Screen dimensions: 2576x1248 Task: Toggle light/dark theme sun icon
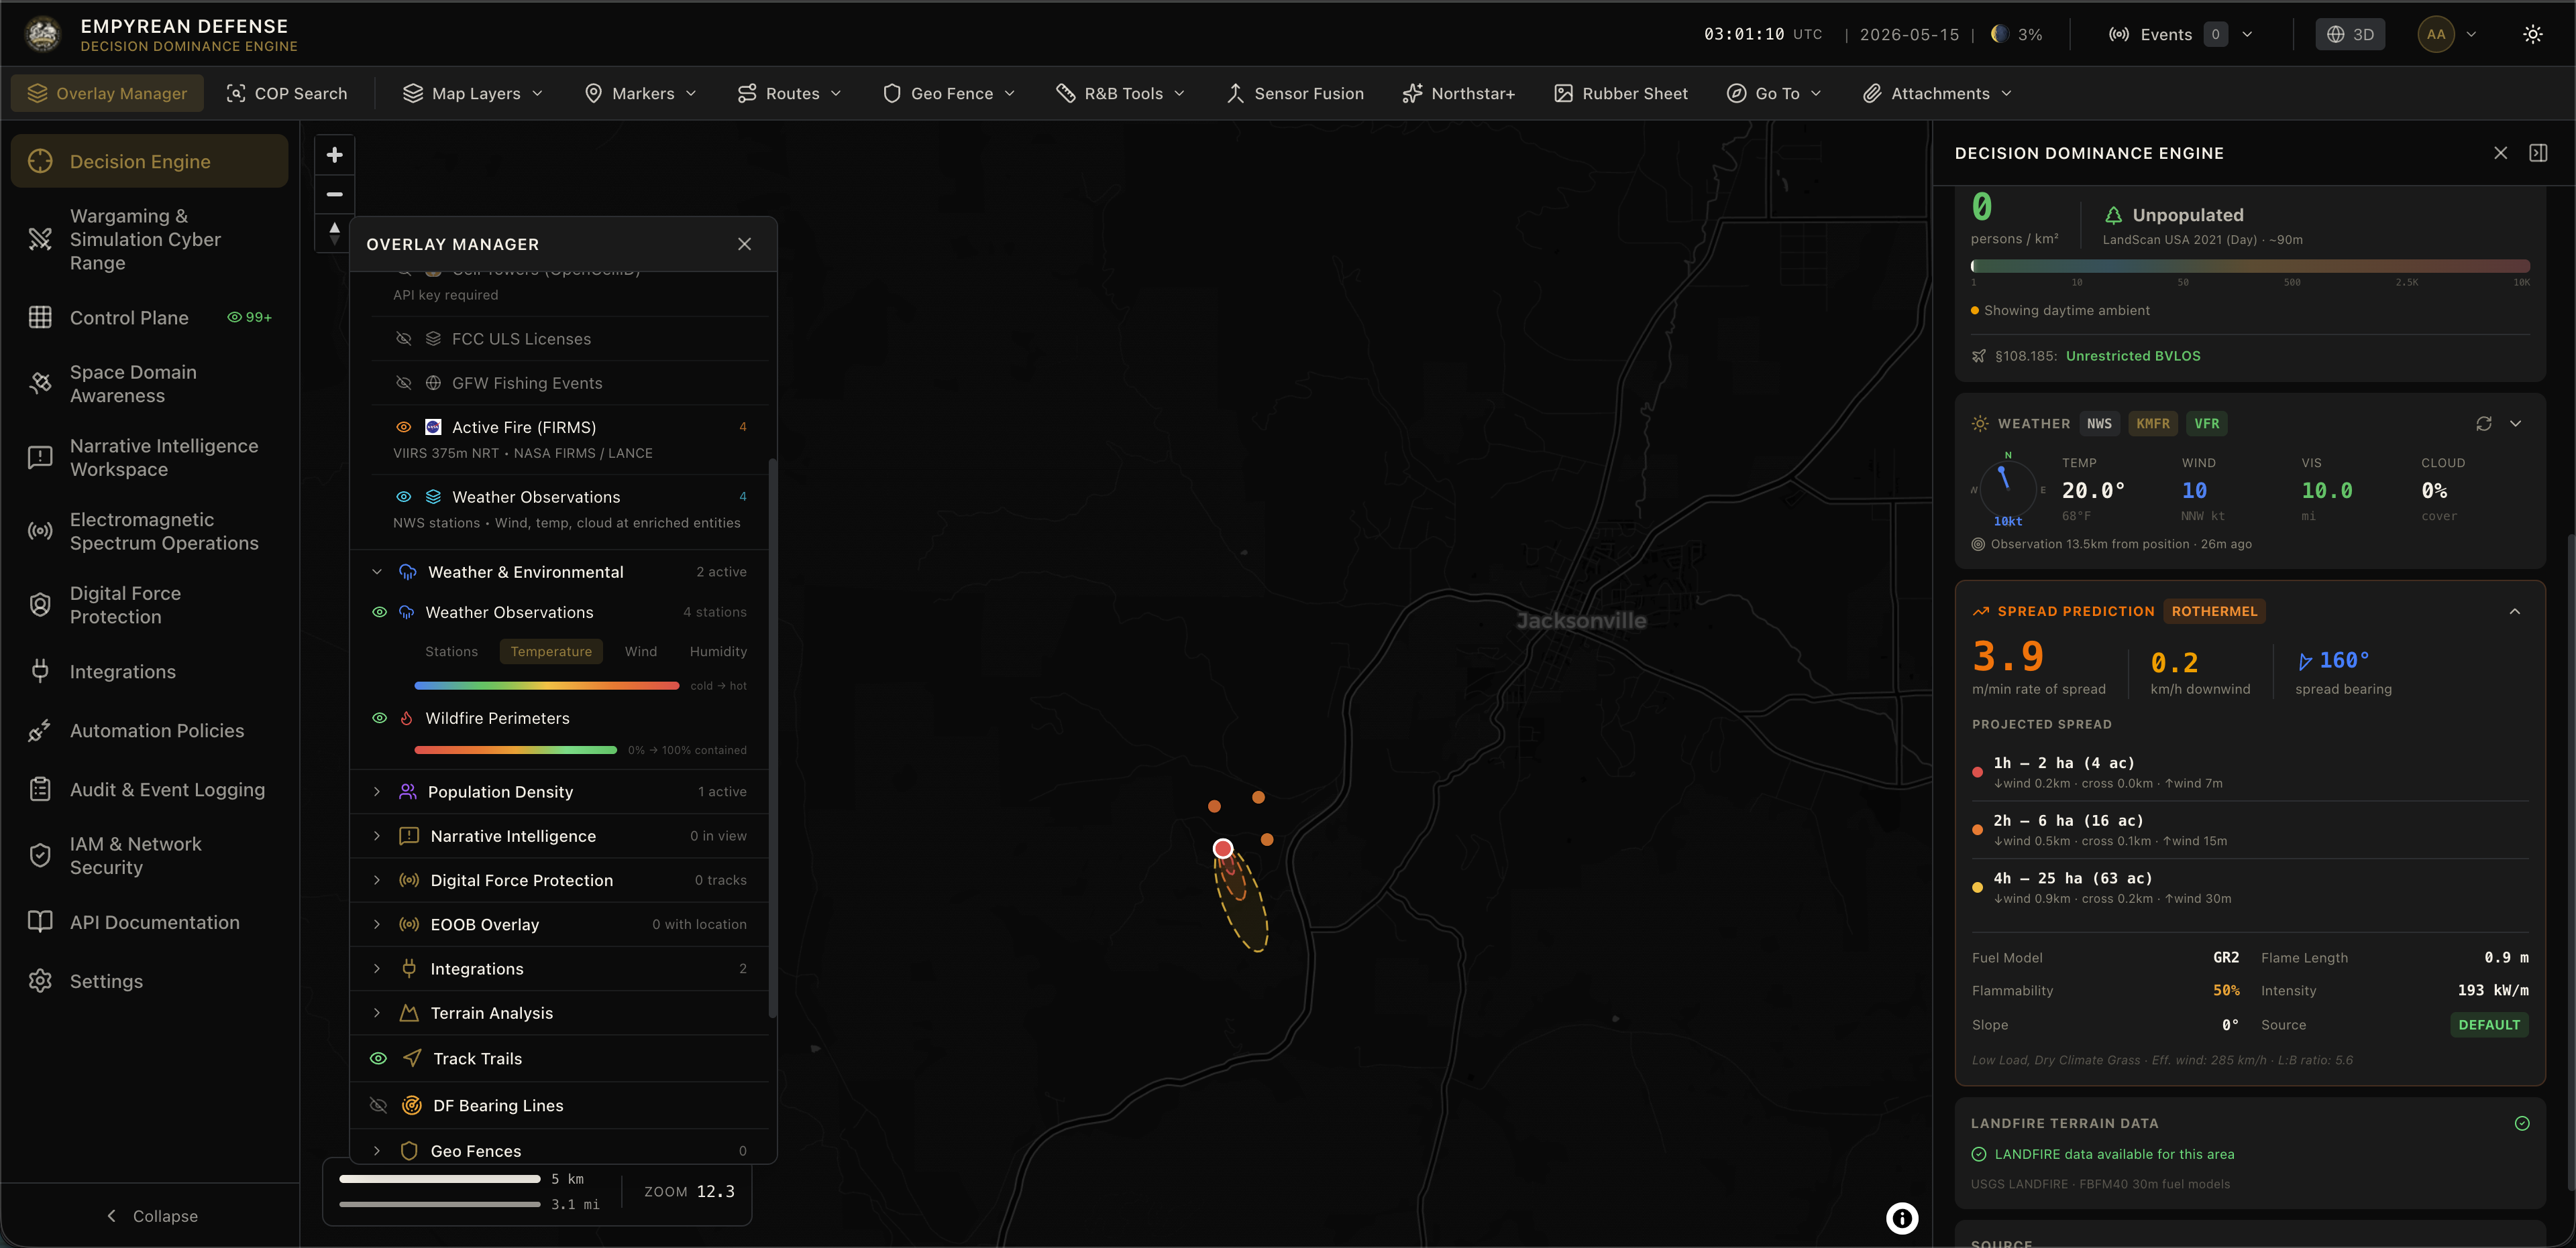[x=2533, y=34]
